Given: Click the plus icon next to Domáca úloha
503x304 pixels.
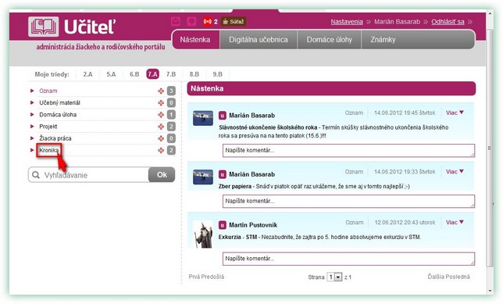Looking at the screenshot, I should 161,115.
